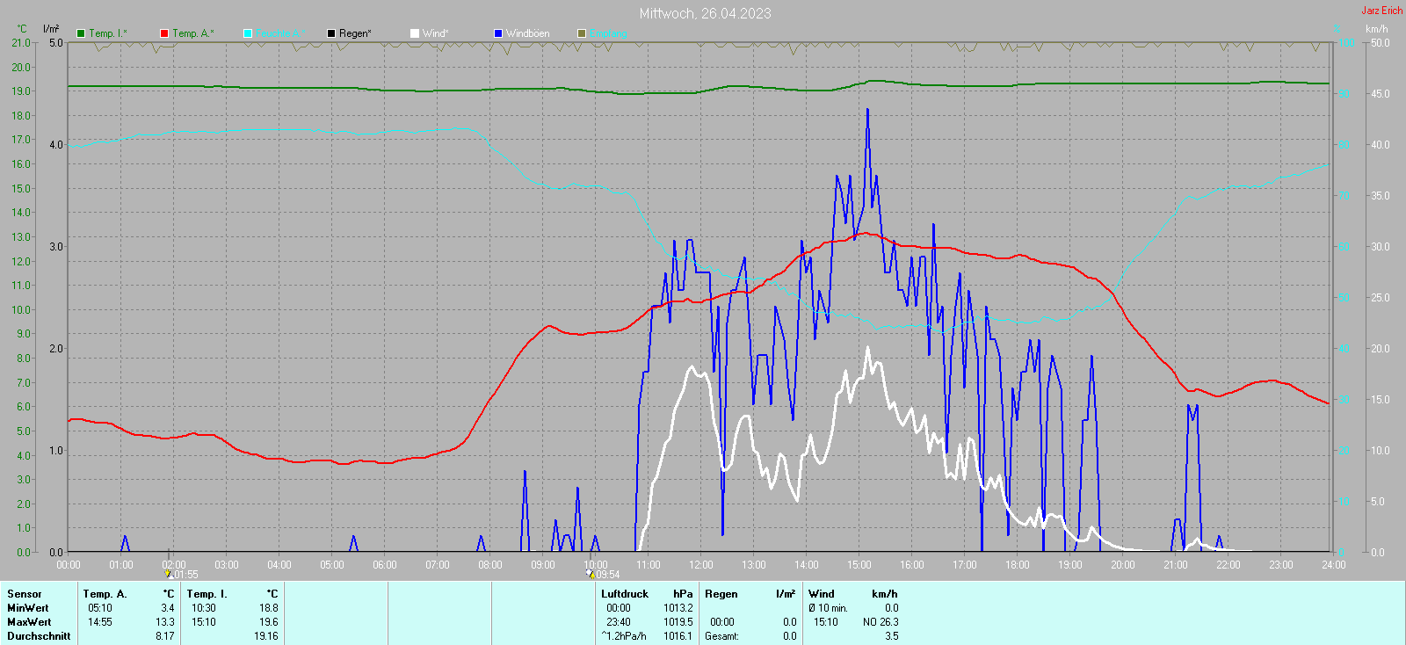Select the 01:55 marker below the time axis
1406x645 pixels.
181,575
